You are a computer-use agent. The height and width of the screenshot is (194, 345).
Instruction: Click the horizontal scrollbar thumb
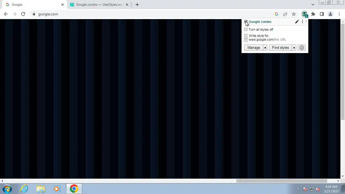click(x=282, y=181)
